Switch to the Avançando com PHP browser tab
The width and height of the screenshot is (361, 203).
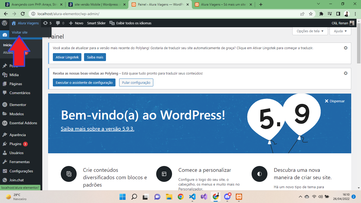point(34,4)
